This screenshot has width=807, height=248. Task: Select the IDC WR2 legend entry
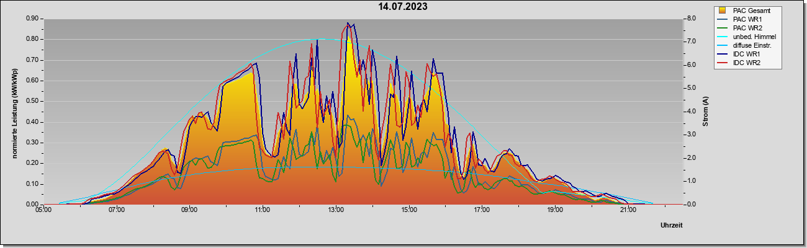[747, 63]
